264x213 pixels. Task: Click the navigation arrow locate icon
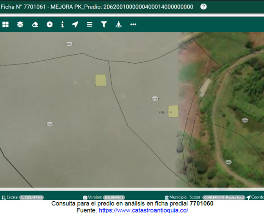(75, 24)
